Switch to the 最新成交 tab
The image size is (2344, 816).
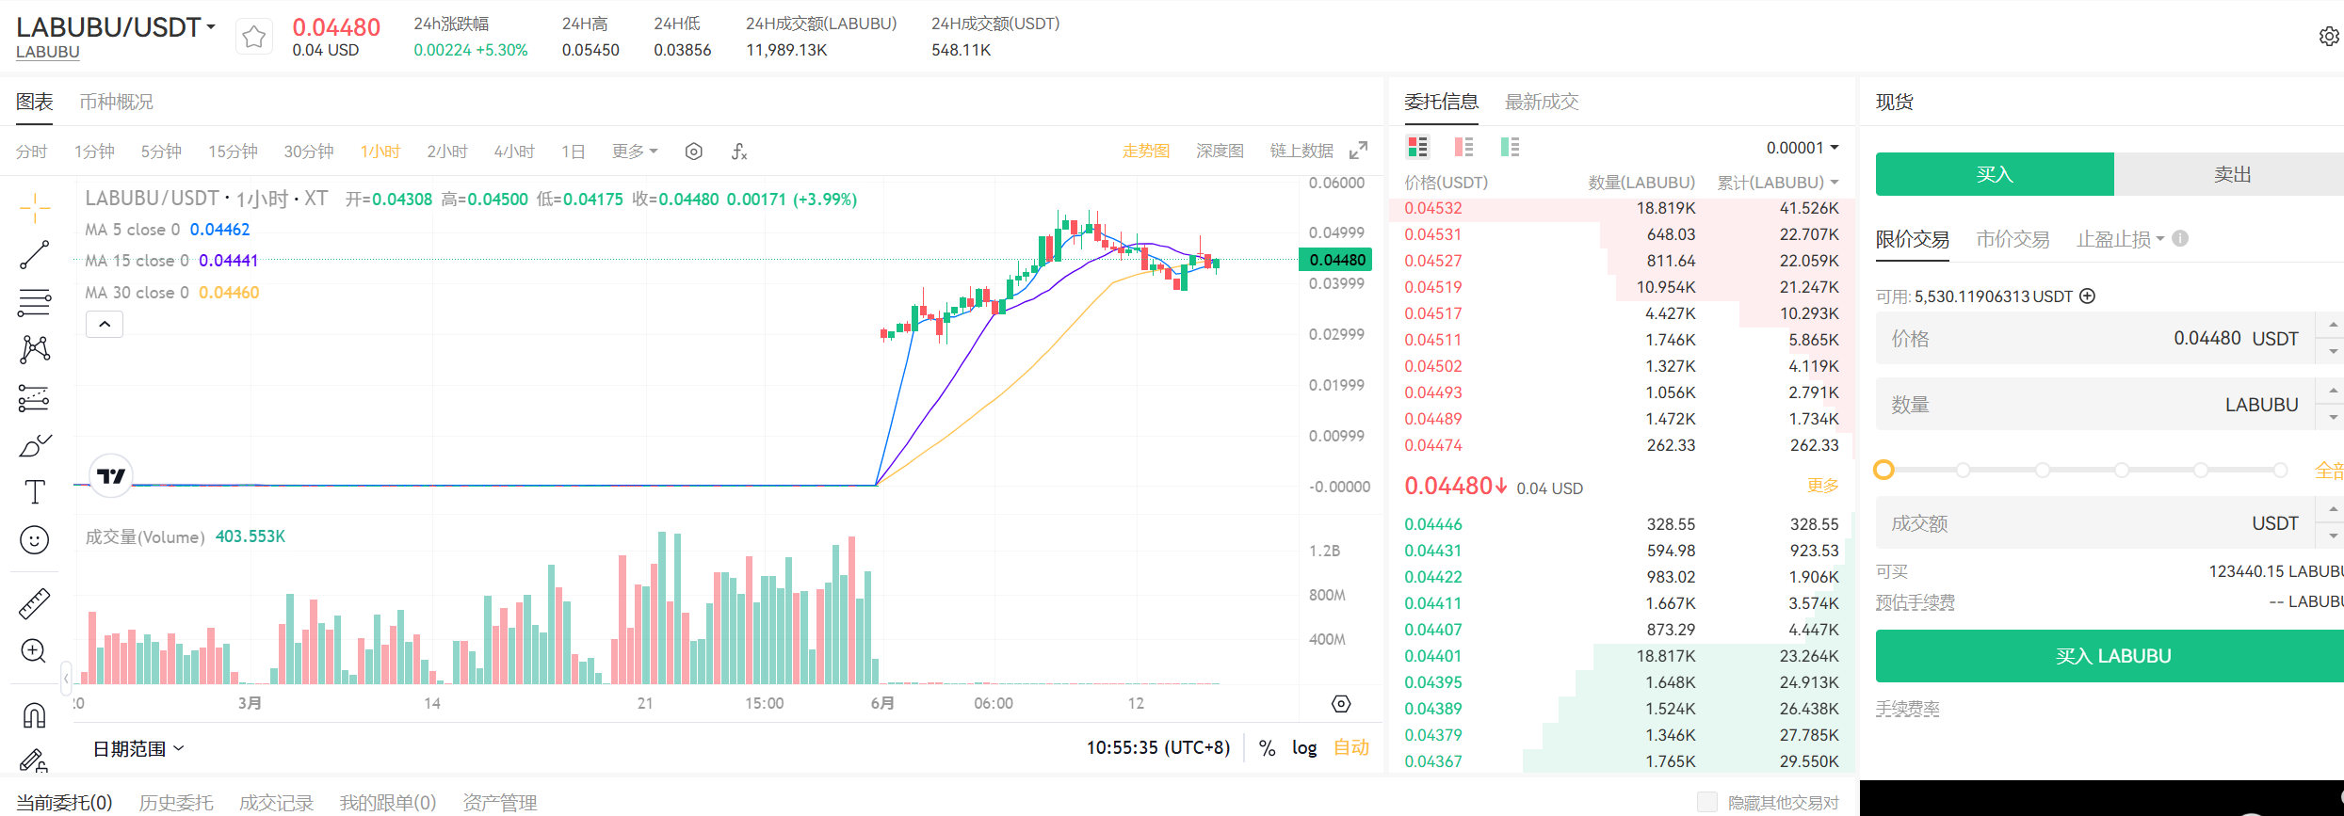point(1542,102)
